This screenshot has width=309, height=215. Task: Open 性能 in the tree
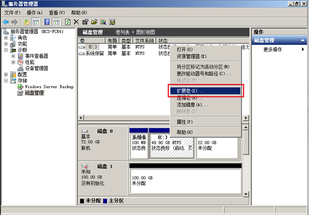click(x=30, y=62)
